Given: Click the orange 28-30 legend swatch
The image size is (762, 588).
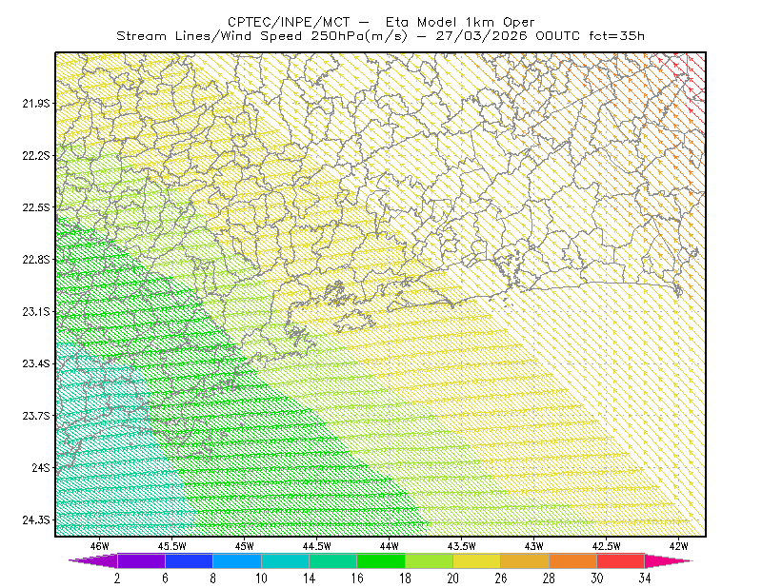Looking at the screenshot, I should click(573, 560).
